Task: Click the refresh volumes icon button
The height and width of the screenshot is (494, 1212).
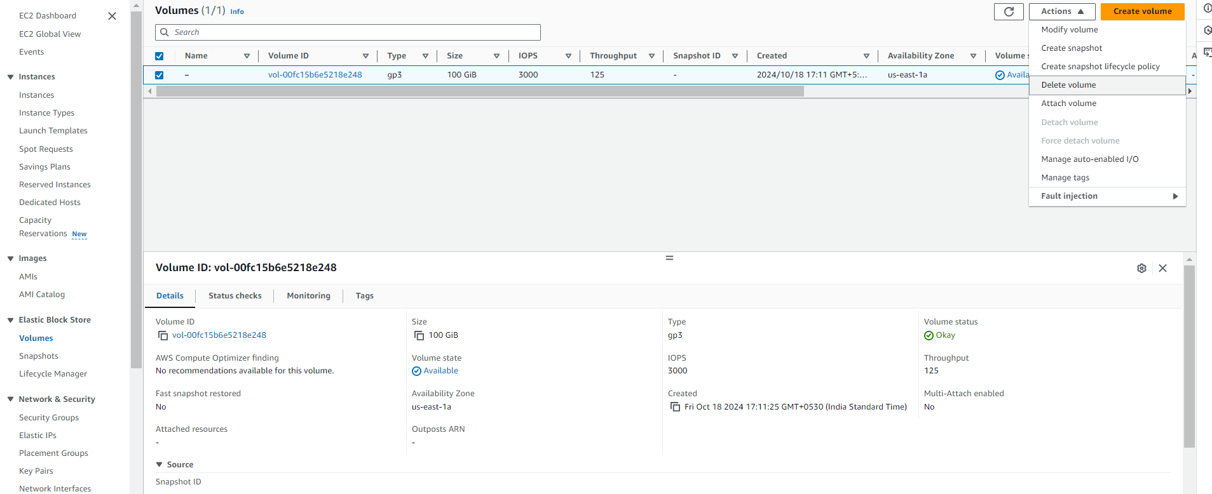Action: (x=1008, y=11)
